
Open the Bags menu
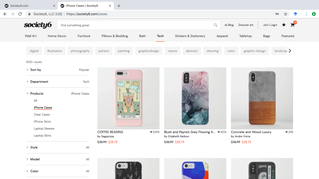point(267,36)
